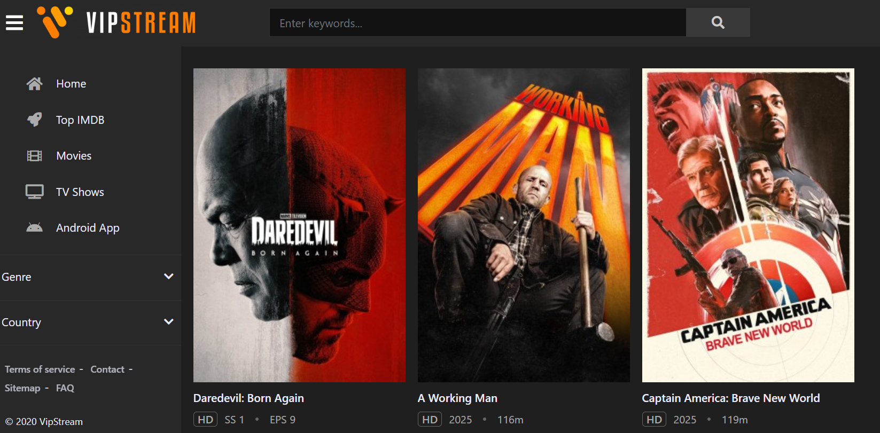Open the A Working Man poster

click(x=524, y=225)
